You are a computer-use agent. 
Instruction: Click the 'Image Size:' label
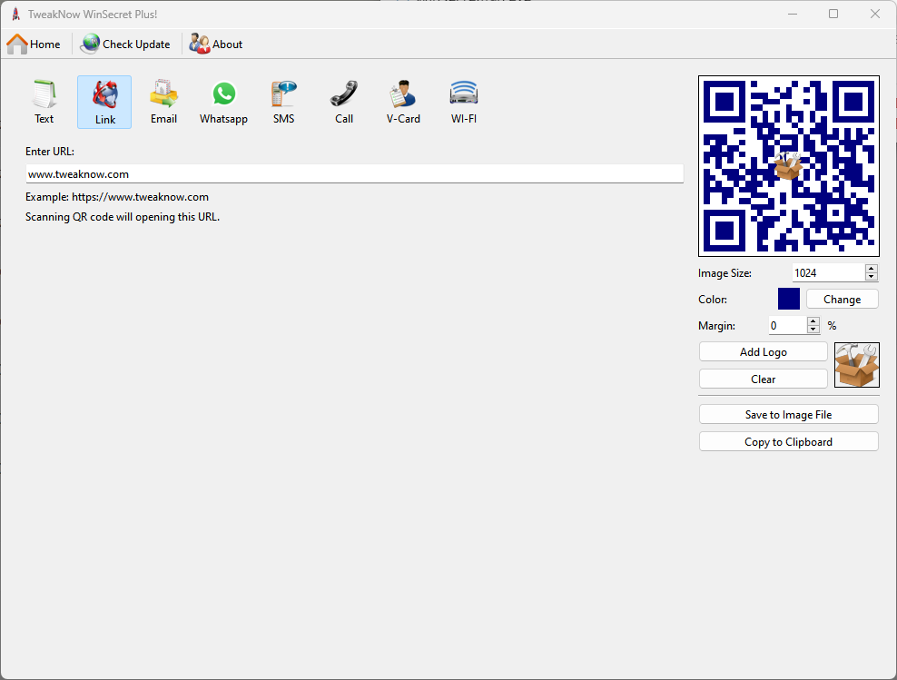724,273
